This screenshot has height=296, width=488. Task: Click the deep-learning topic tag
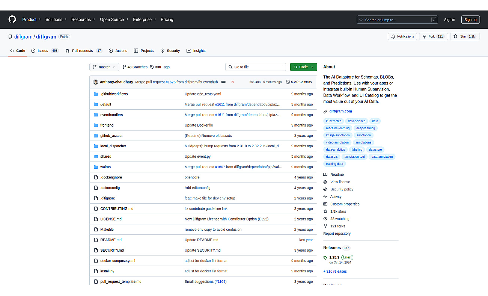pyautogui.click(x=366, y=128)
